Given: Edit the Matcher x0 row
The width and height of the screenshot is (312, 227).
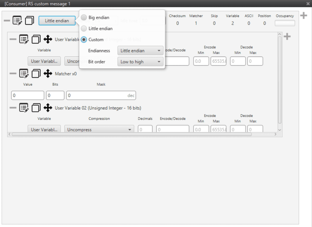Looking at the screenshot, I should click(x=24, y=74).
